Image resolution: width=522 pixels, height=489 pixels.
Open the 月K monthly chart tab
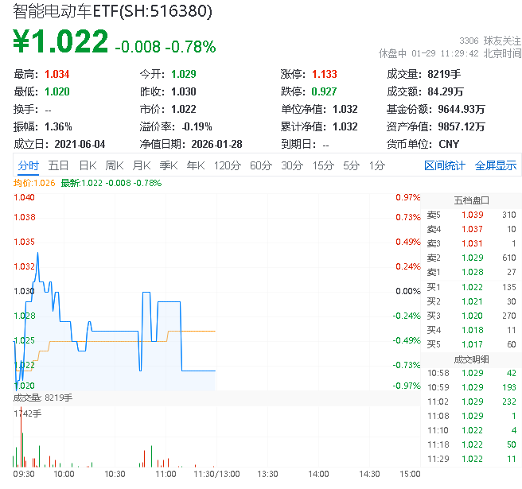(x=142, y=165)
